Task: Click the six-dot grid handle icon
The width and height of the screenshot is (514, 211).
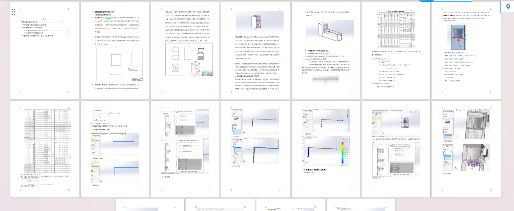Action: (x=13, y=12)
